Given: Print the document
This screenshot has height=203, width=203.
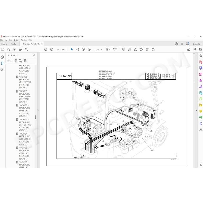Looking at the screenshot, I should pos(20,49).
